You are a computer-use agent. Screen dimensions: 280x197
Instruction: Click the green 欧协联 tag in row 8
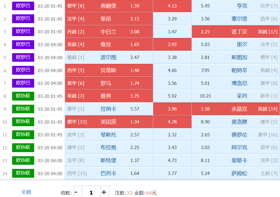pyautogui.click(x=23, y=96)
